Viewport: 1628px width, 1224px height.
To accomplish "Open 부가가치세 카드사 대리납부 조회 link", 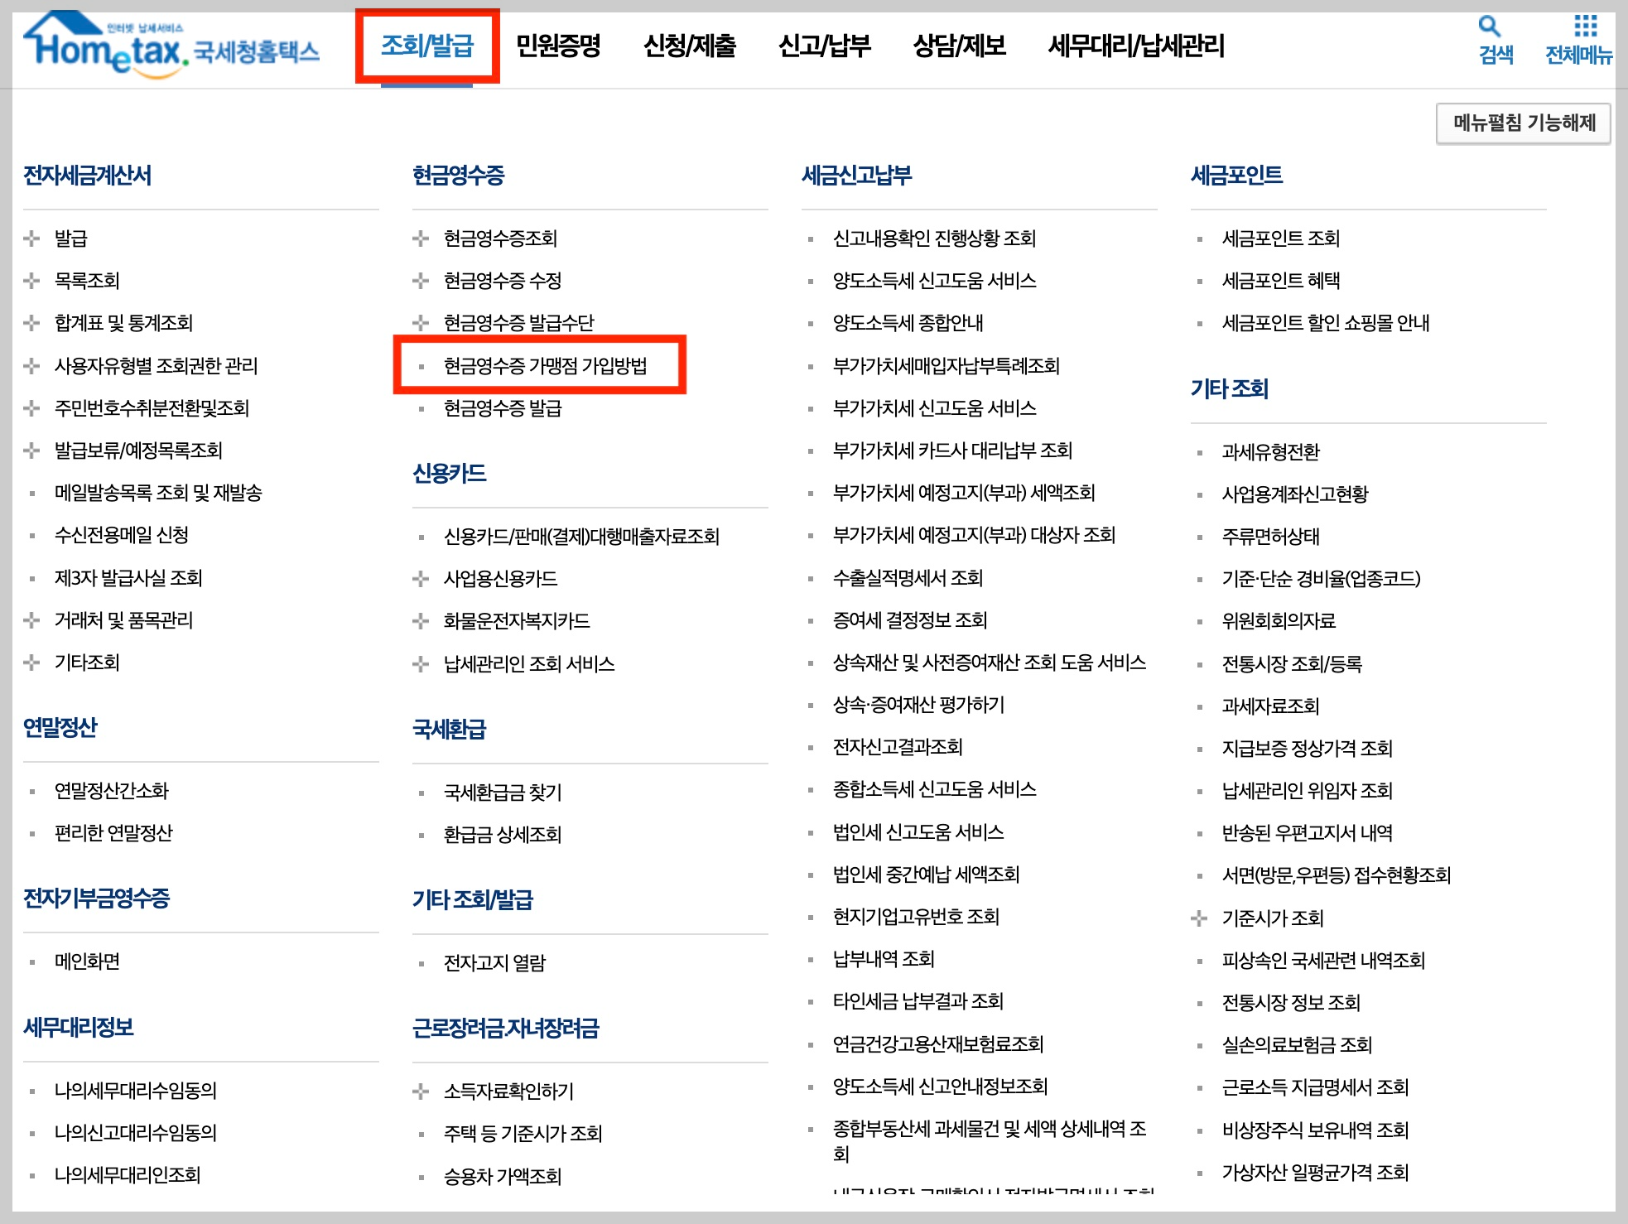I will click(x=952, y=451).
